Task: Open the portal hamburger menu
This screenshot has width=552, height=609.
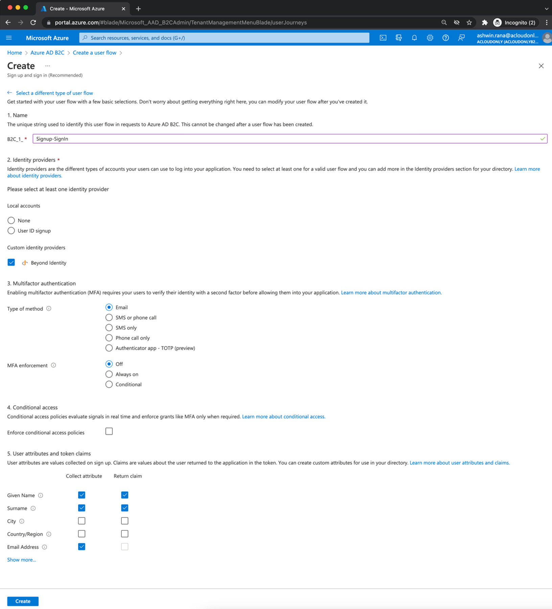Action: pos(9,38)
